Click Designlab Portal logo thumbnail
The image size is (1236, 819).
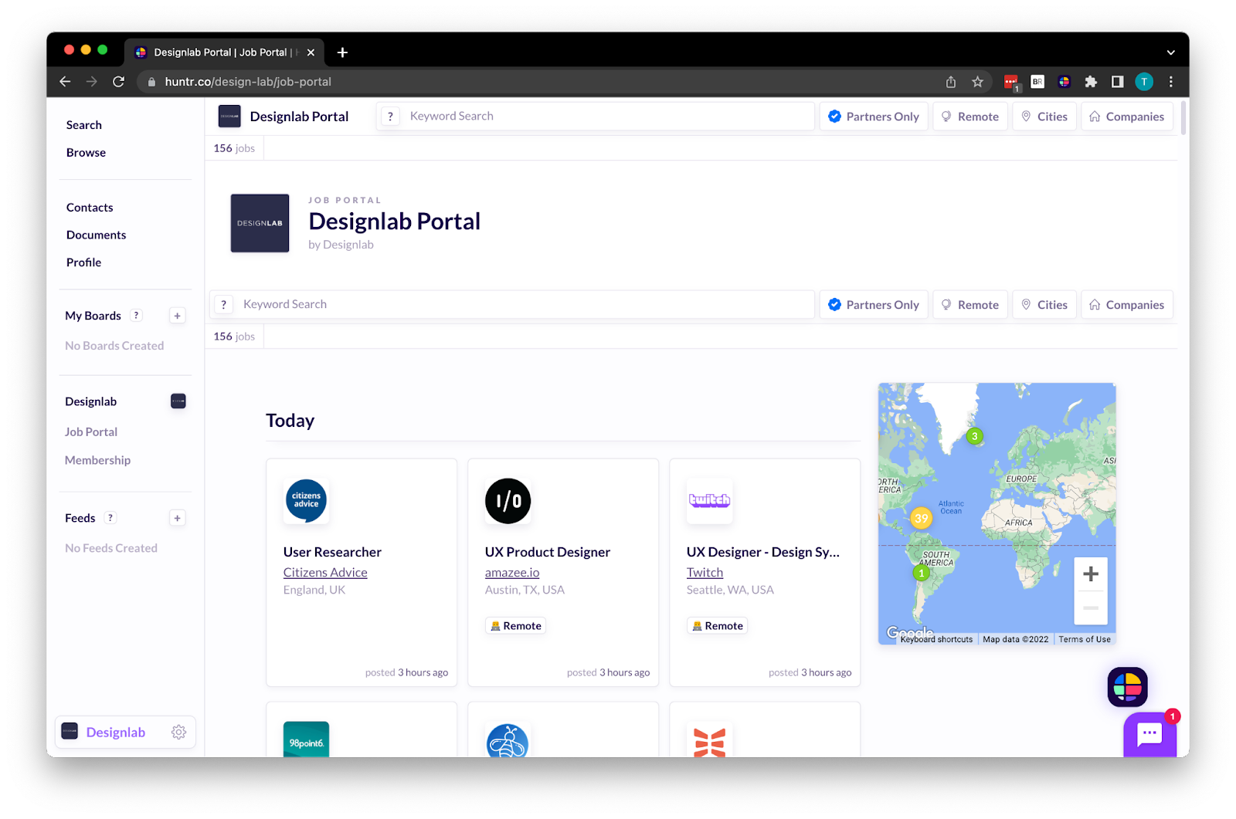(x=260, y=223)
